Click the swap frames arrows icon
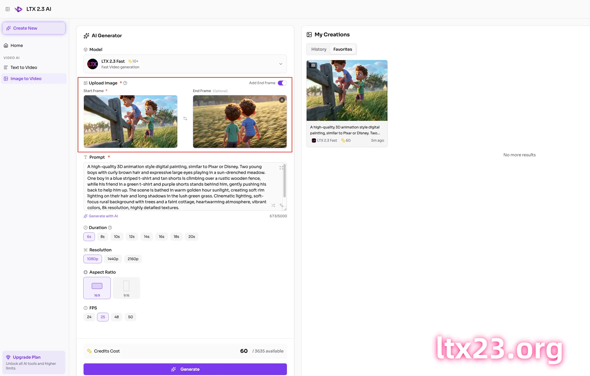The image size is (590, 376). 185,118
